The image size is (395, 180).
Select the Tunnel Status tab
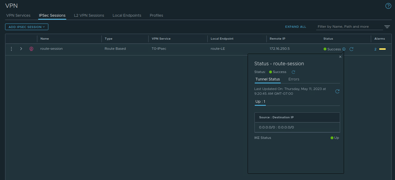pos(268,79)
